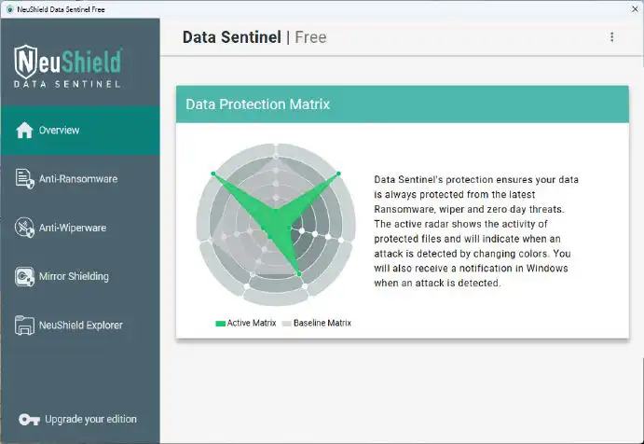Open NeuShield Explorer from sidebar
644x444 pixels.
[80, 326]
